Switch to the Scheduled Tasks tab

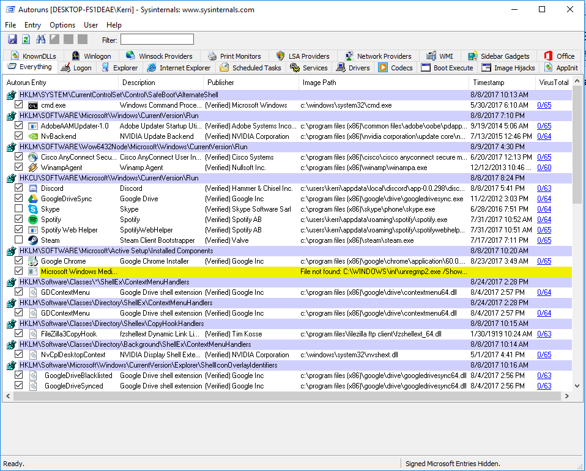tap(251, 68)
